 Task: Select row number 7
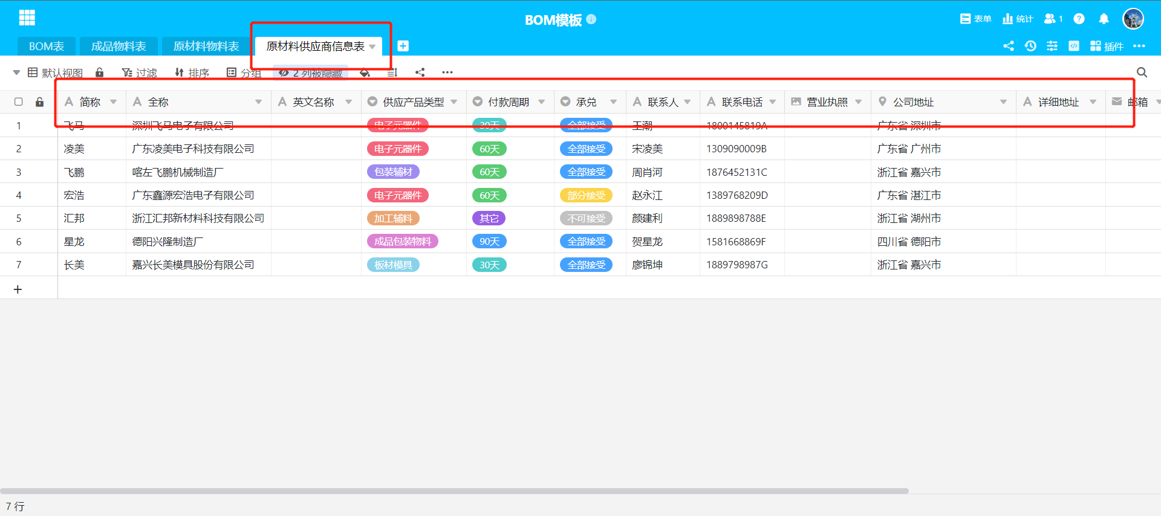click(19, 265)
